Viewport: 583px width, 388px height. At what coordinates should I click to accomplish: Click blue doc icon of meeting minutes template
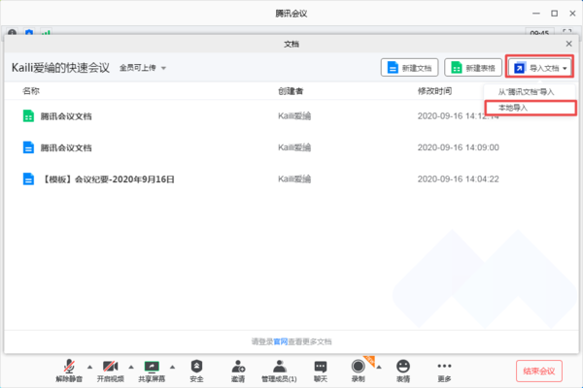tap(28, 178)
